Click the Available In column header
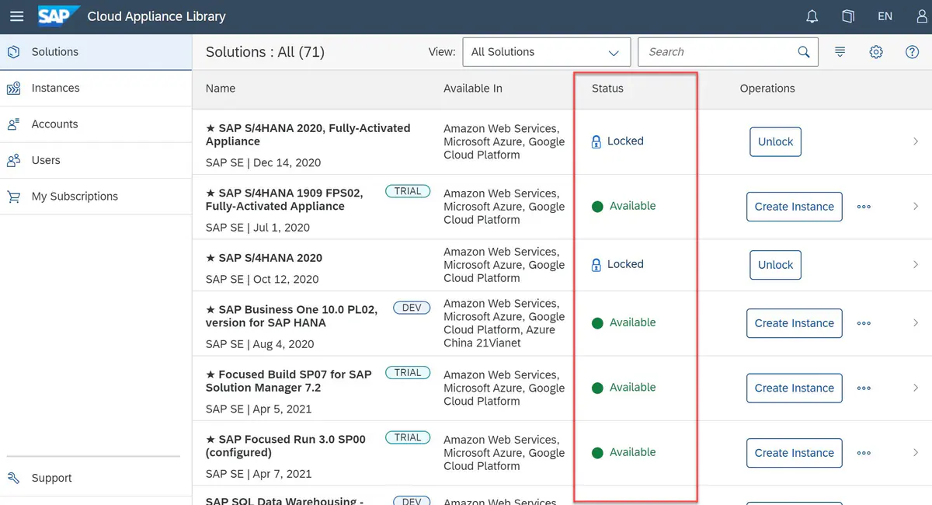932x505 pixels. (x=473, y=89)
